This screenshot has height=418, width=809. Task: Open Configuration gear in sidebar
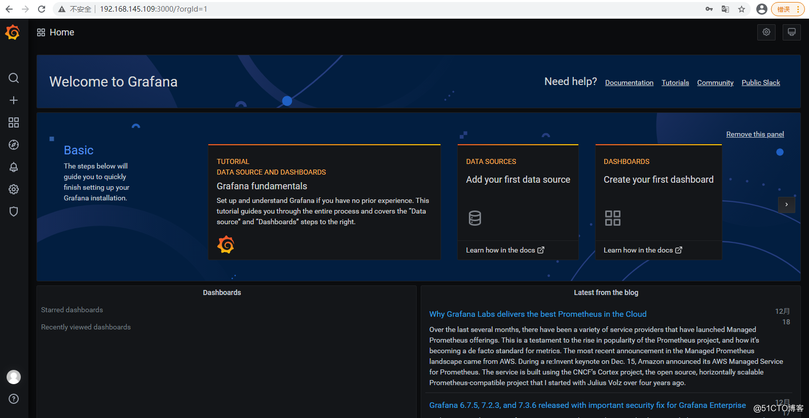(14, 189)
